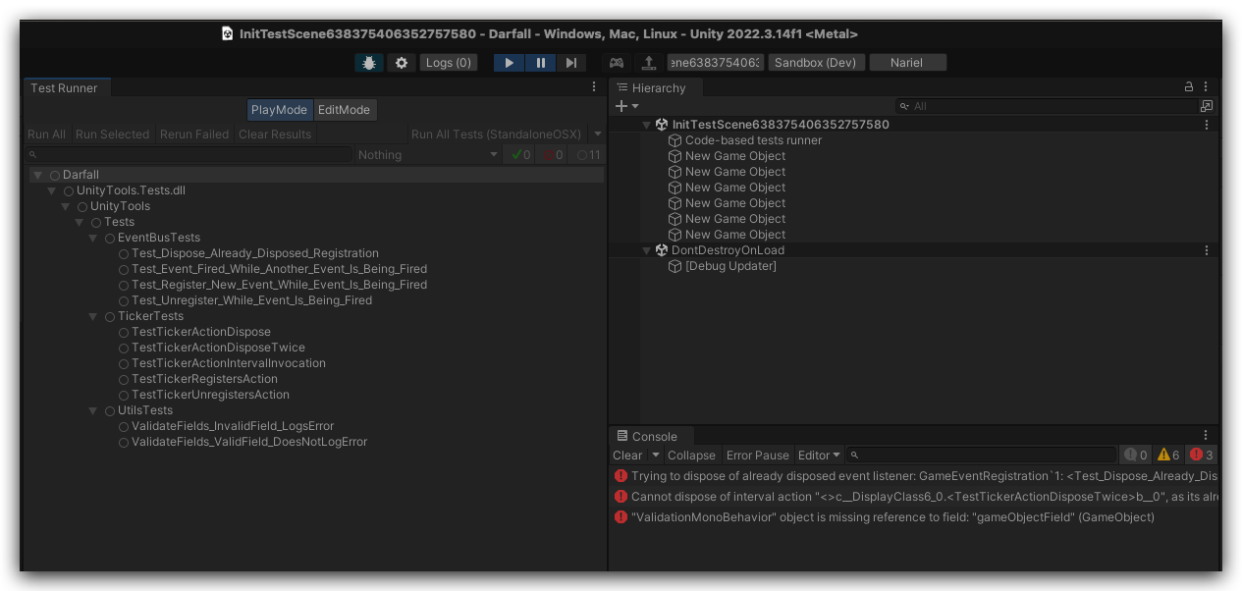Toggle error messages filter in Console
This screenshot has height=591, width=1242.
pos(1202,455)
